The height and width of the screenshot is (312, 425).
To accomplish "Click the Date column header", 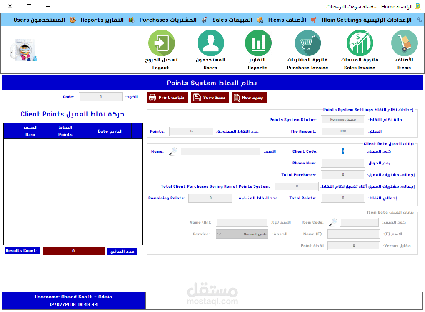I will (x=107, y=131).
